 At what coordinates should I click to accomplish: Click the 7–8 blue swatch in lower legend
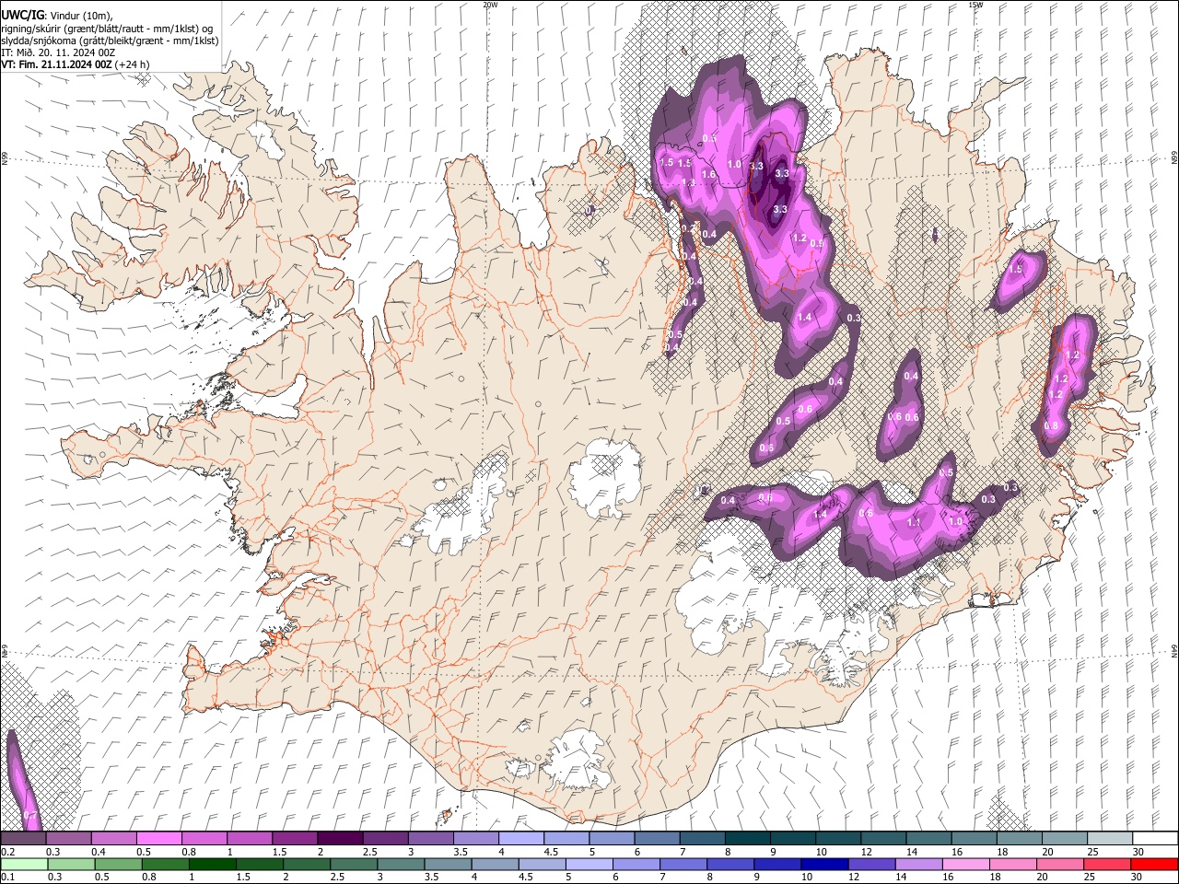click(683, 865)
